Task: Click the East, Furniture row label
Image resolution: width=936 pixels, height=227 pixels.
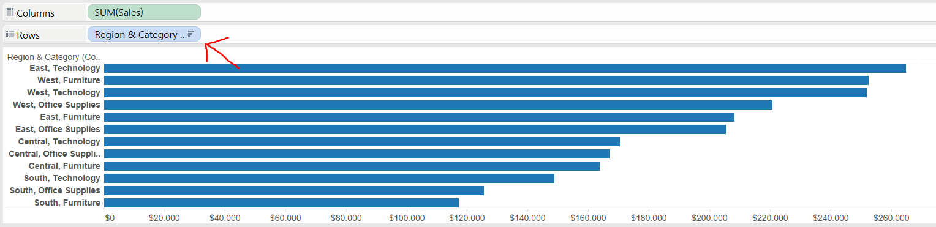Action: tap(70, 117)
